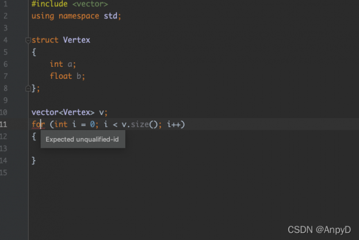The height and width of the screenshot is (240, 359).
Task: Click the fold end marker on line 8
Action: tap(28, 89)
